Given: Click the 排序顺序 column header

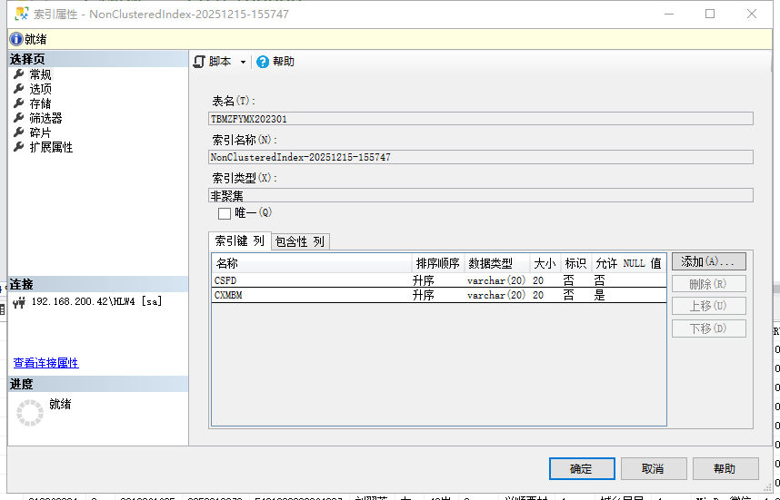Looking at the screenshot, I should pyautogui.click(x=438, y=263).
